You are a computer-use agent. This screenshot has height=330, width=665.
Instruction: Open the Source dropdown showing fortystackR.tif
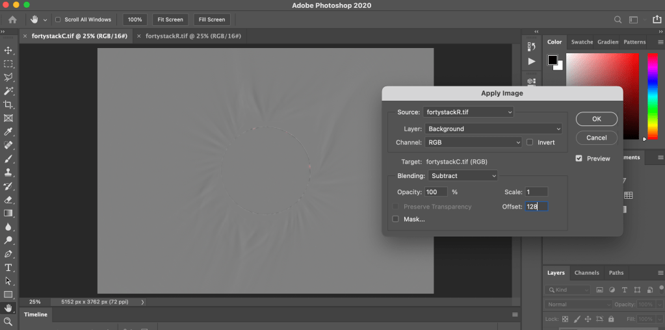click(468, 112)
